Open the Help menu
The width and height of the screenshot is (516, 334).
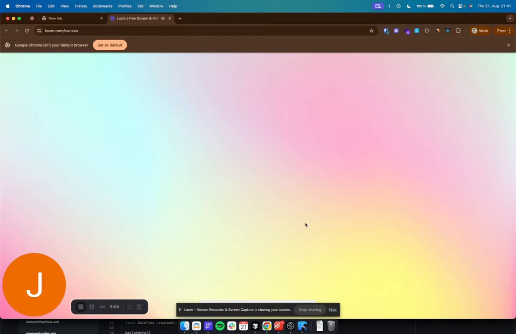coord(173,6)
